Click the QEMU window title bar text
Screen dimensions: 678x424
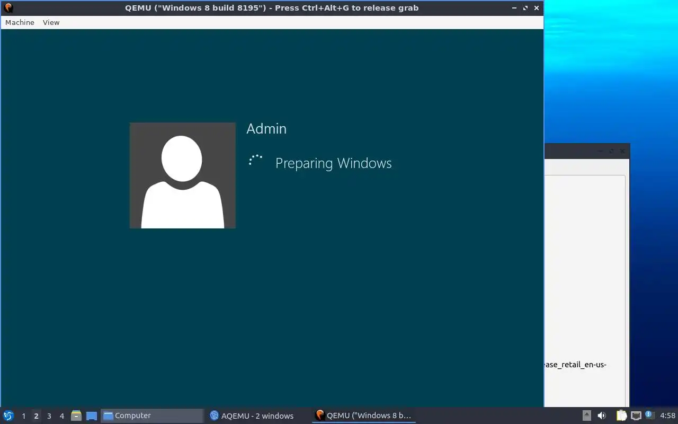tap(272, 8)
